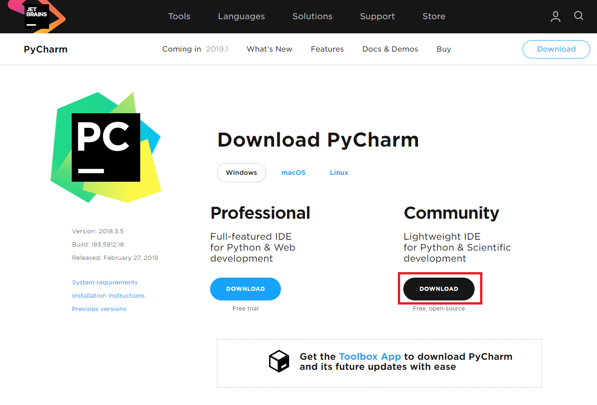
Task: Select the Windows platform tab
Action: pyautogui.click(x=241, y=173)
